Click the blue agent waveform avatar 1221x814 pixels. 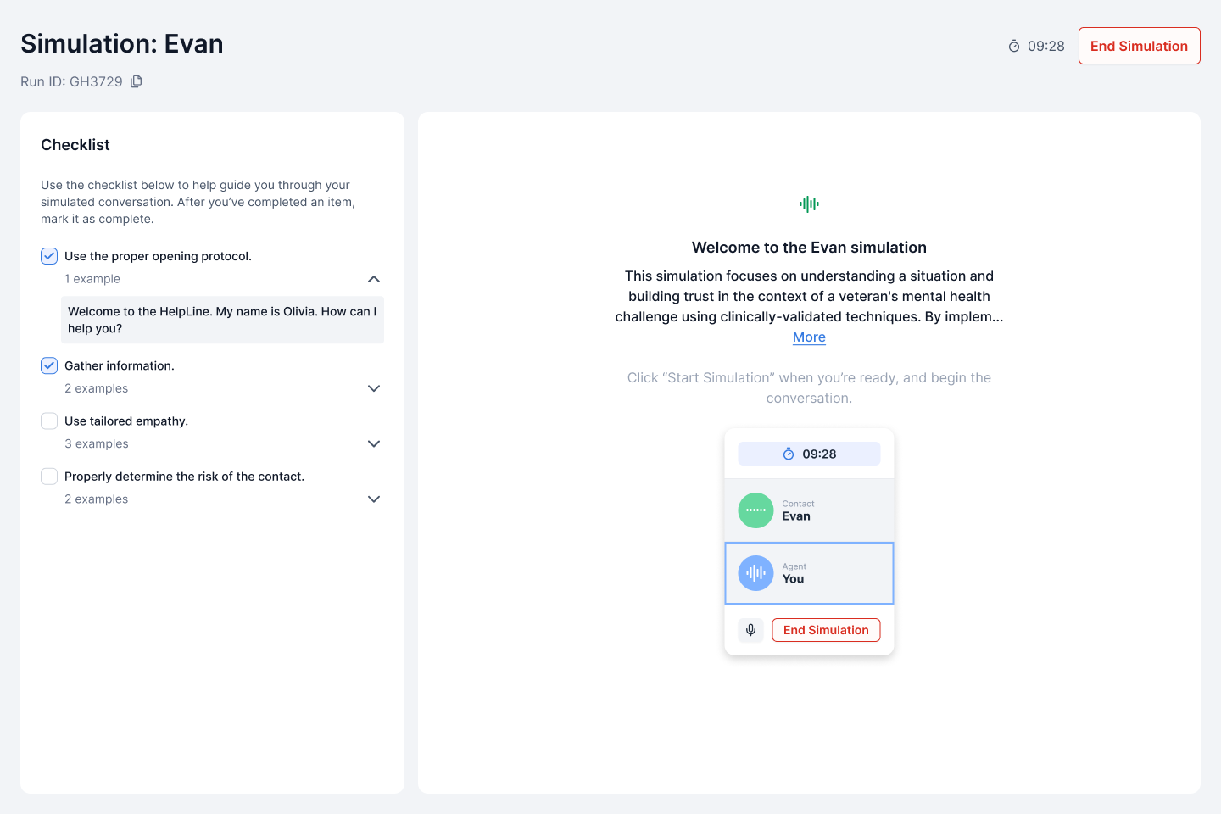755,573
